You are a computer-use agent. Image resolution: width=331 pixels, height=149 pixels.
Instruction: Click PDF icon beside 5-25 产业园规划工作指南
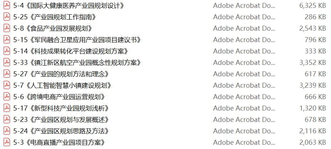click(x=7, y=17)
